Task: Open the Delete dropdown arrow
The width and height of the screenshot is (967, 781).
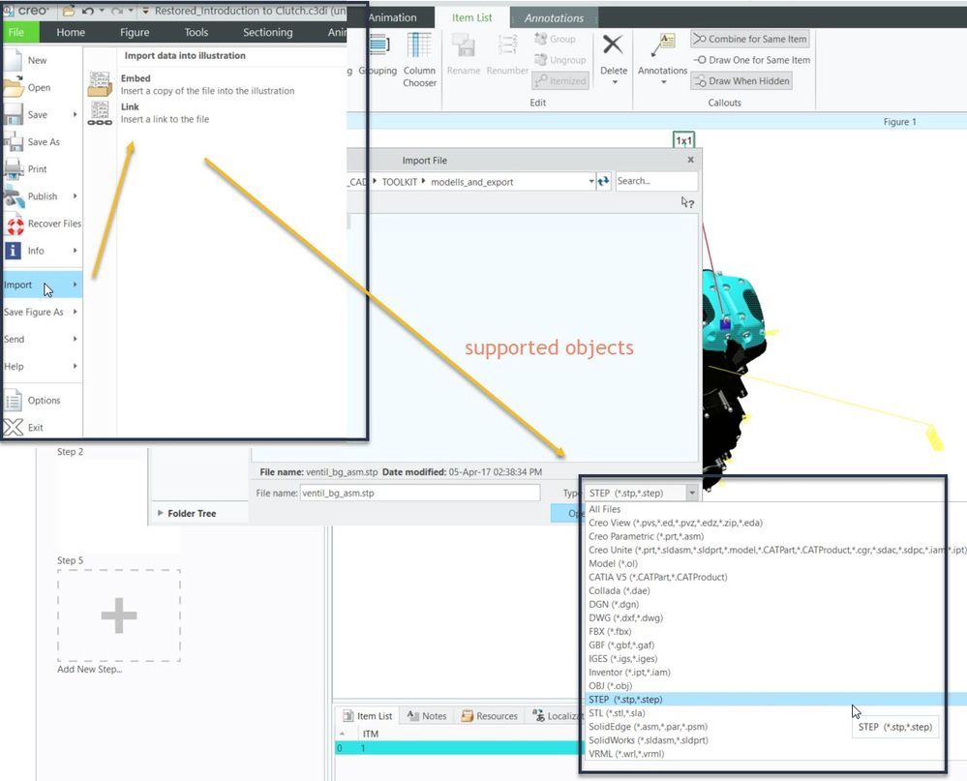Action: tap(615, 82)
